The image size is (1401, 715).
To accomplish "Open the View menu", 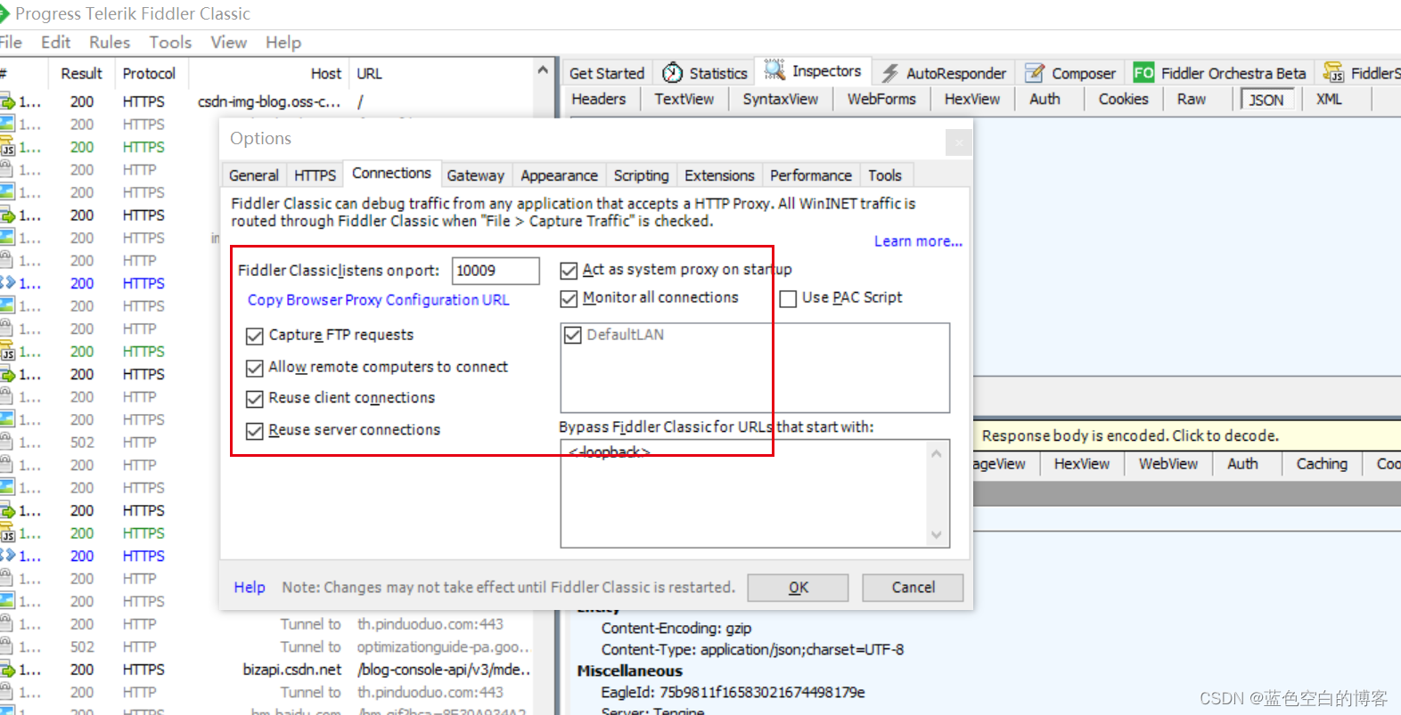I will pos(228,42).
